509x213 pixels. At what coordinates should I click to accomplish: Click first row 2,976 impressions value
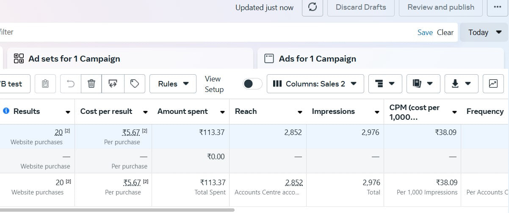coord(371,132)
